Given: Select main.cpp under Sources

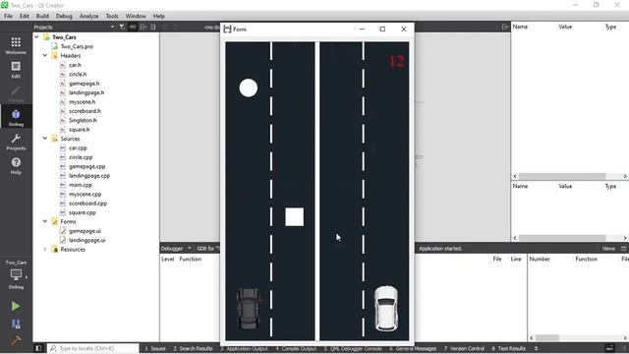Looking at the screenshot, I should tap(81, 185).
